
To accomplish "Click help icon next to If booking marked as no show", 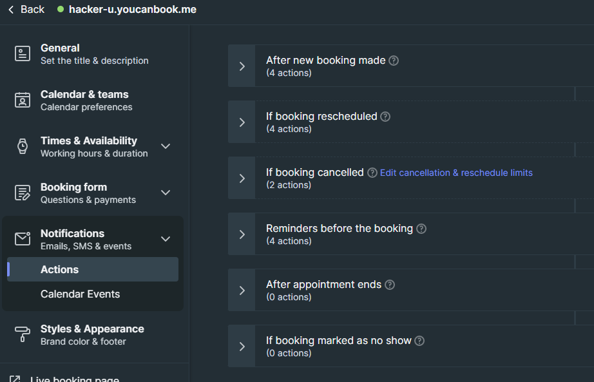I will coord(419,341).
